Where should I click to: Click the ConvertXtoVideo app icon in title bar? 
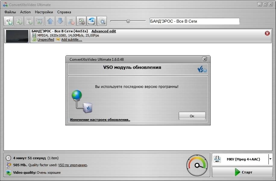point(5,5)
